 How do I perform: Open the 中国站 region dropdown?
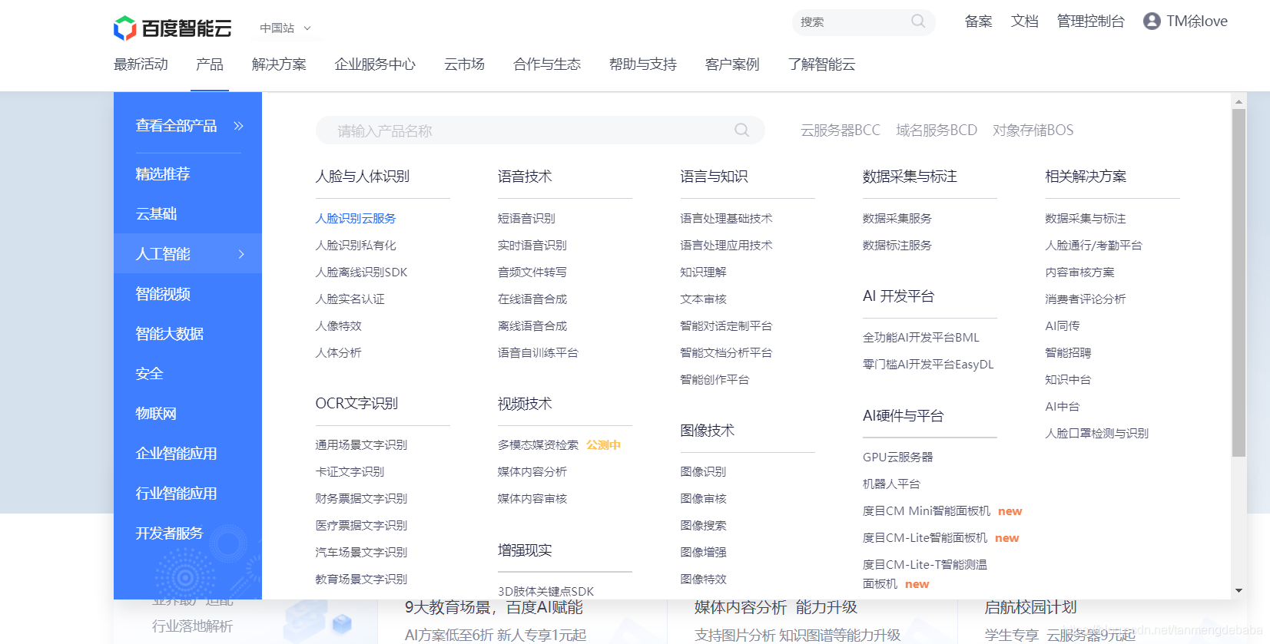285,28
